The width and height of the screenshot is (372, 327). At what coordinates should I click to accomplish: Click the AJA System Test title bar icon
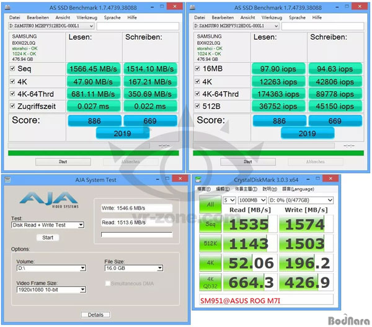click(7, 179)
